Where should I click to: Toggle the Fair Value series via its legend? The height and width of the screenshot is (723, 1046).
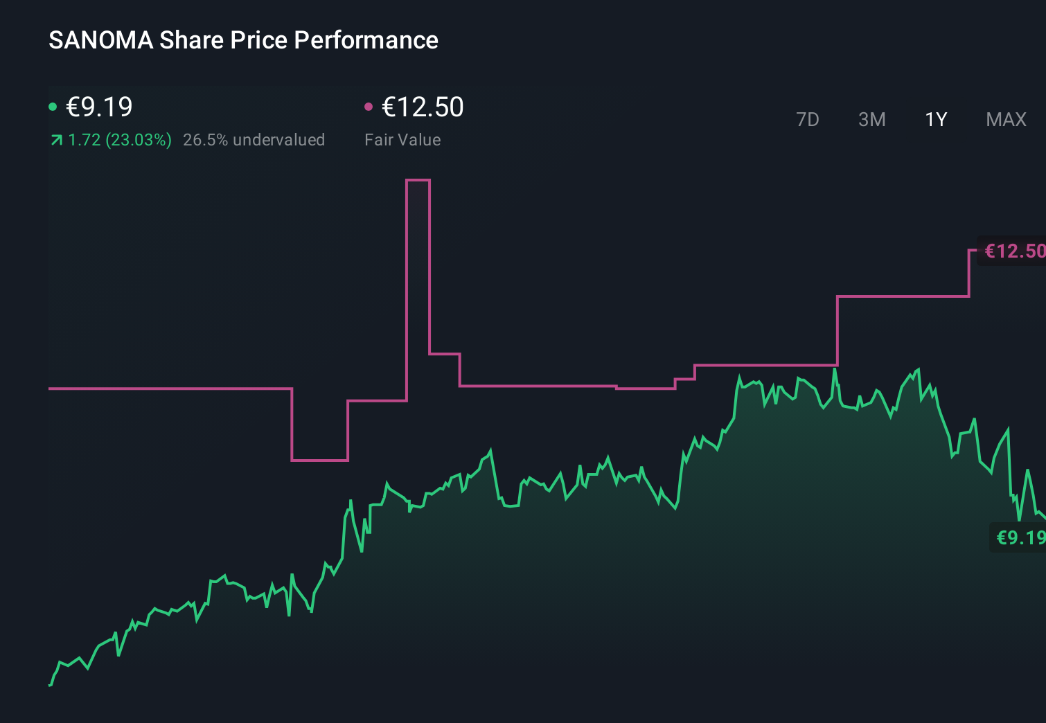coord(421,107)
